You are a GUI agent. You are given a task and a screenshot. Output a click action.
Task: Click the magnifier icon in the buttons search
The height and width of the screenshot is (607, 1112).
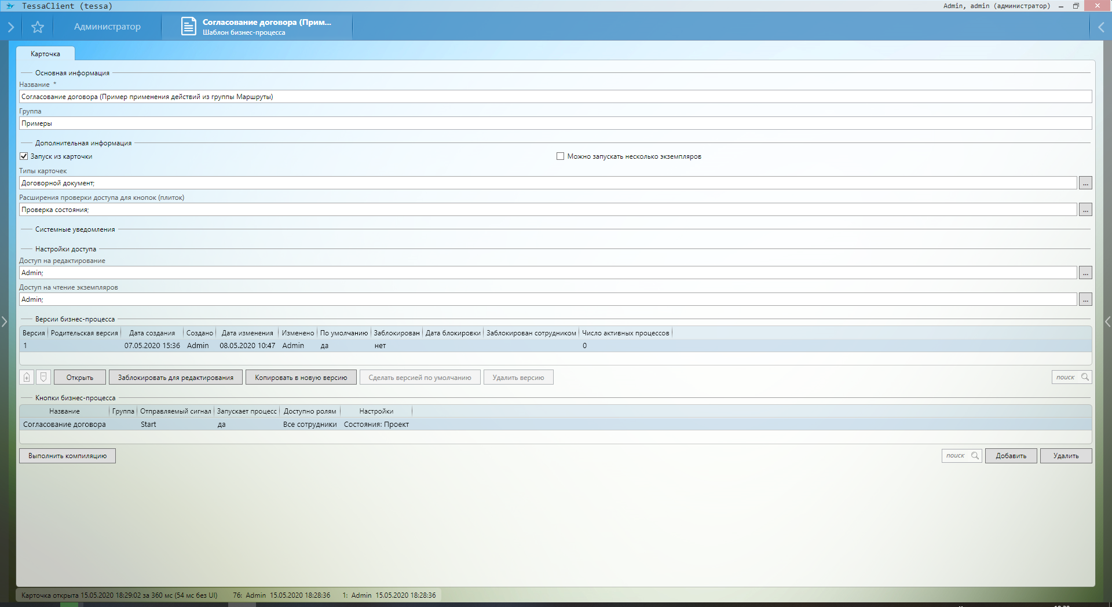pyautogui.click(x=975, y=456)
